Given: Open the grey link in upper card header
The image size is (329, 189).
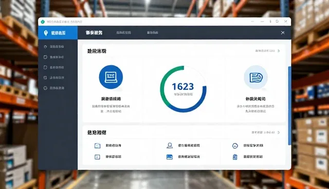Looking at the screenshot, I should coord(265,51).
